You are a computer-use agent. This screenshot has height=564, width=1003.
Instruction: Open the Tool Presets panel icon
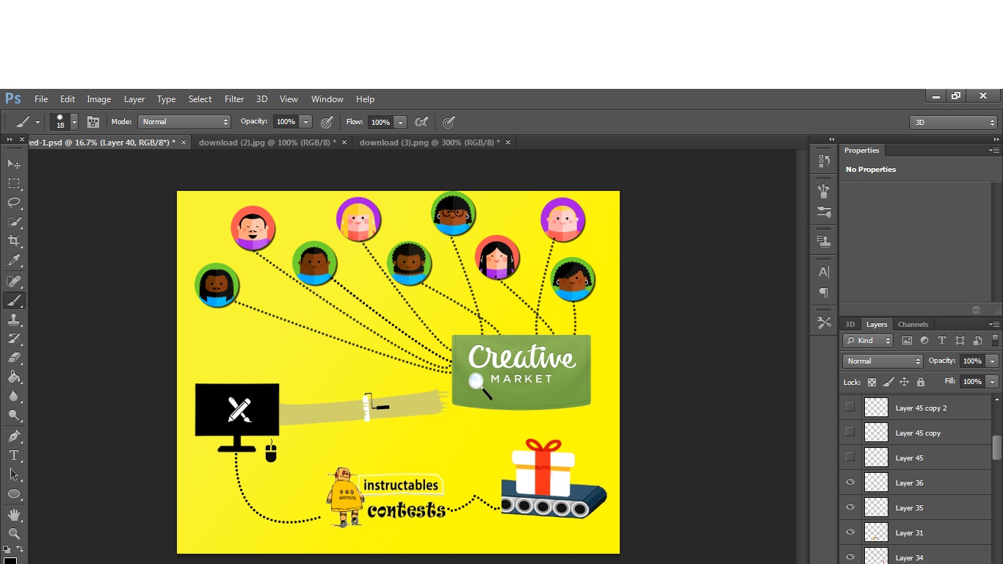(824, 322)
